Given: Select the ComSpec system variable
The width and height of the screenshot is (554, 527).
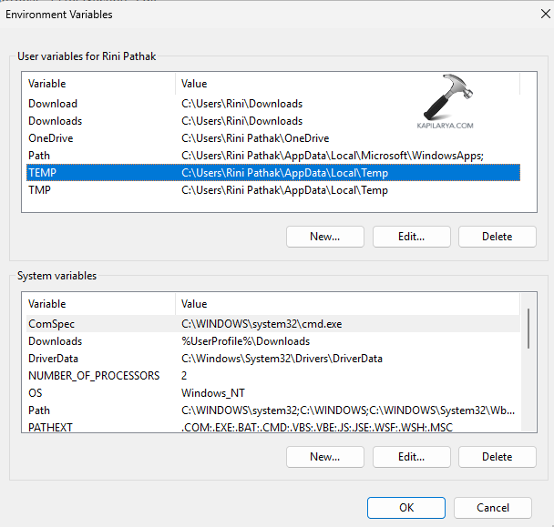Looking at the screenshot, I should 271,324.
